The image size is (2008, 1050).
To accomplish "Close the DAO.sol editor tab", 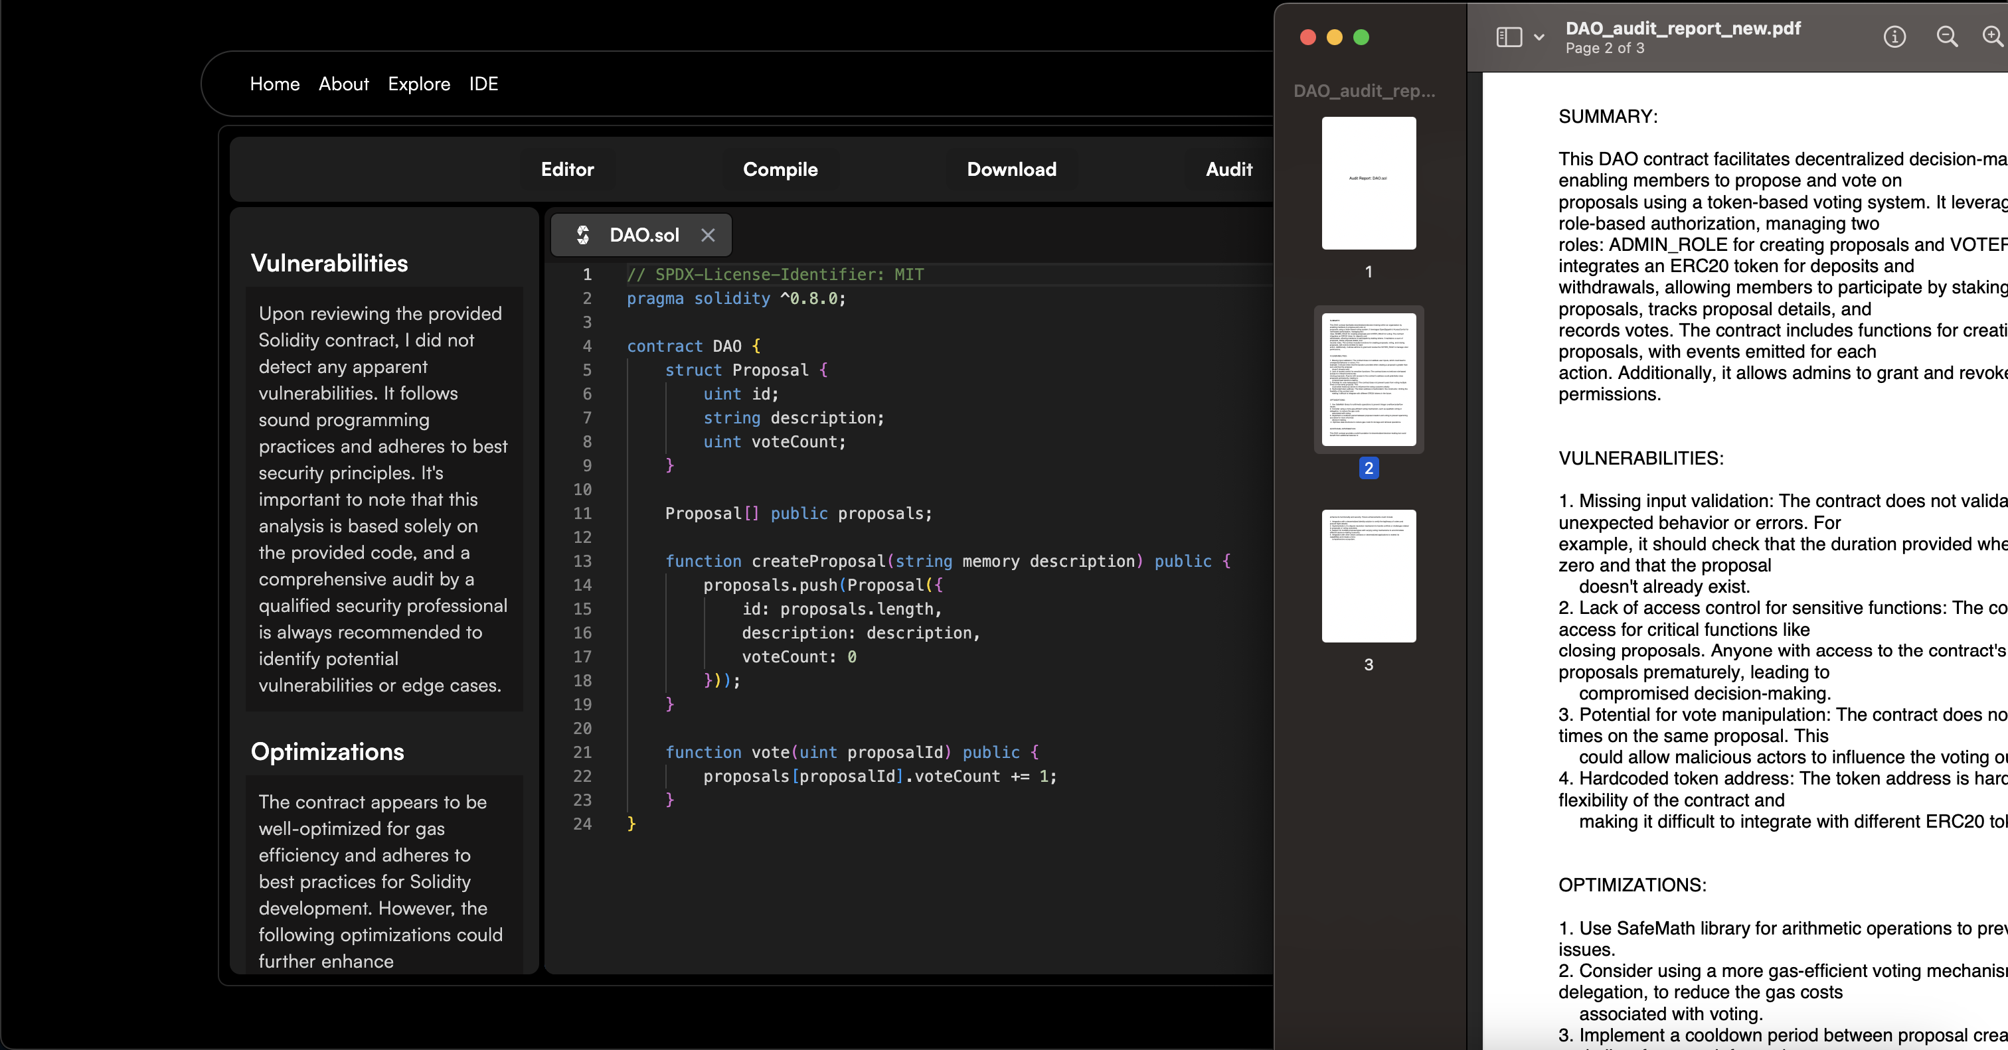I will 708,234.
